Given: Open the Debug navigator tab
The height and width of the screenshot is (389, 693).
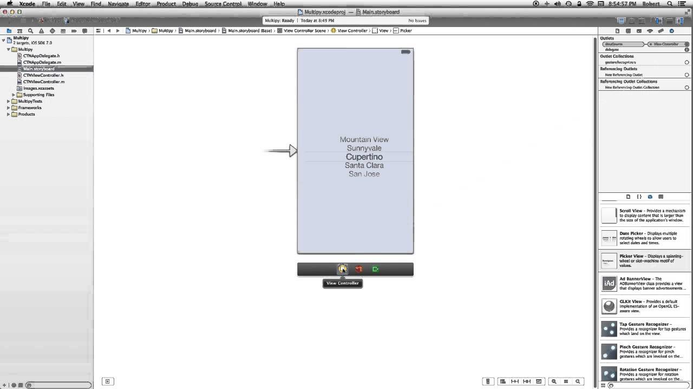Looking at the screenshot, I should click(63, 31).
